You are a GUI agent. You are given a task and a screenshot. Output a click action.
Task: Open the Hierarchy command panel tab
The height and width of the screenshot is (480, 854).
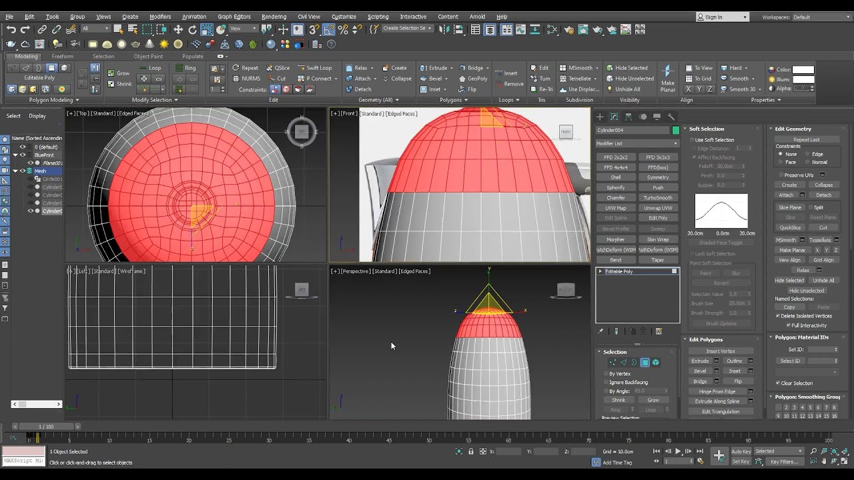628,117
